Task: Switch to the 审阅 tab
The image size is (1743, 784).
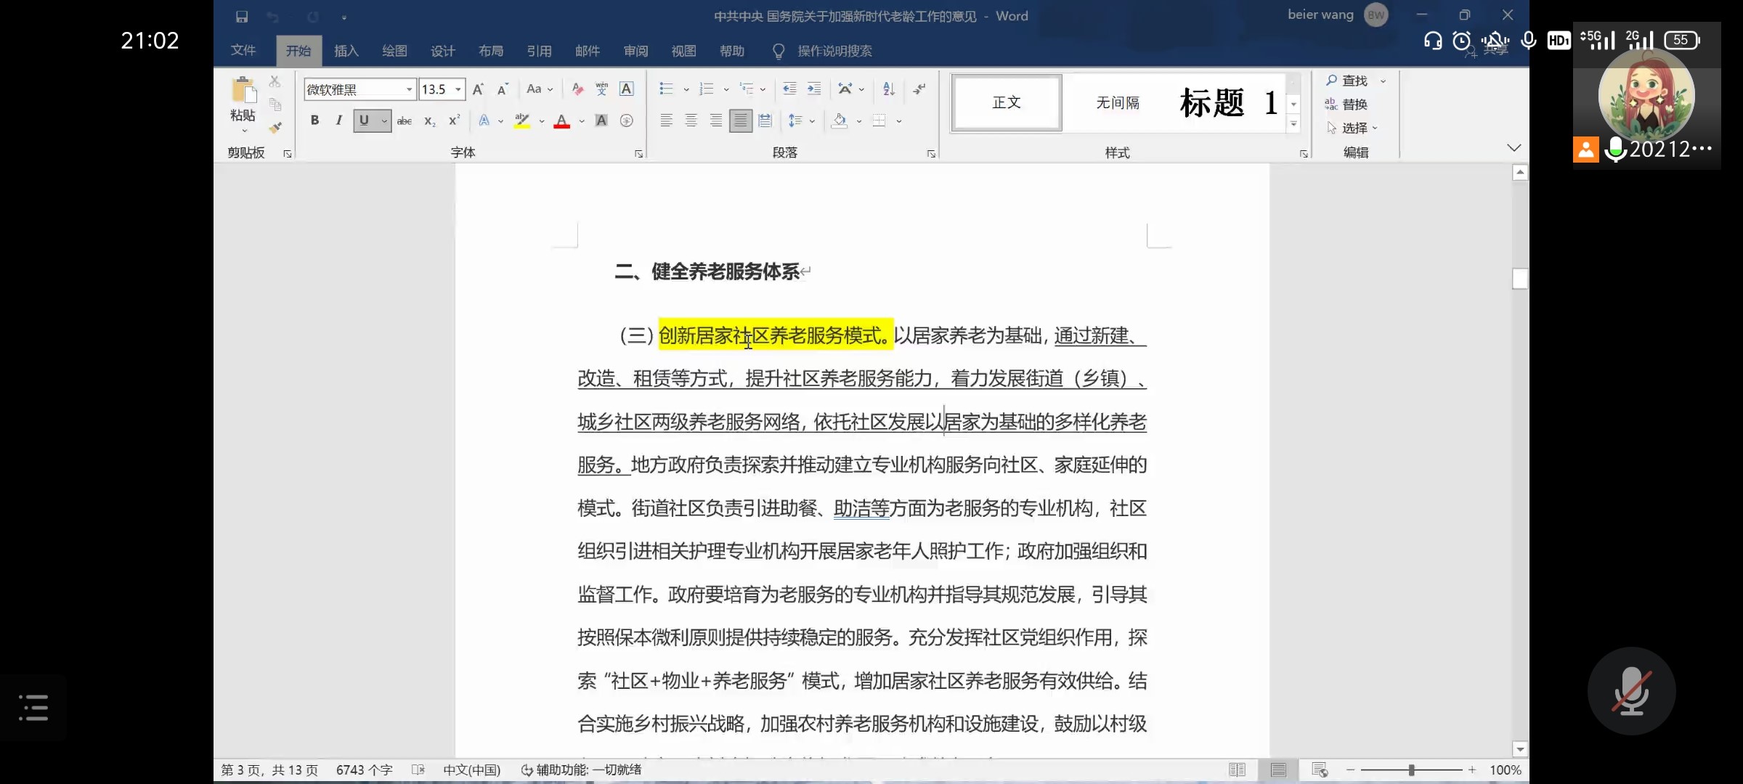Action: pos(635,51)
